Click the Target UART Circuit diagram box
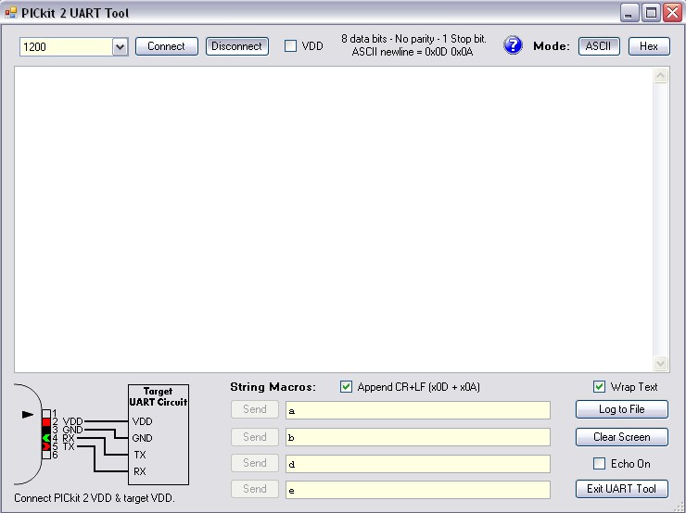 click(159, 434)
